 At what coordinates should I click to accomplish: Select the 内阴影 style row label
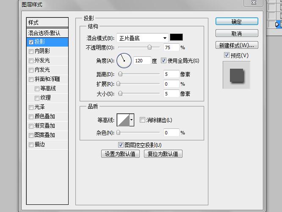42,51
